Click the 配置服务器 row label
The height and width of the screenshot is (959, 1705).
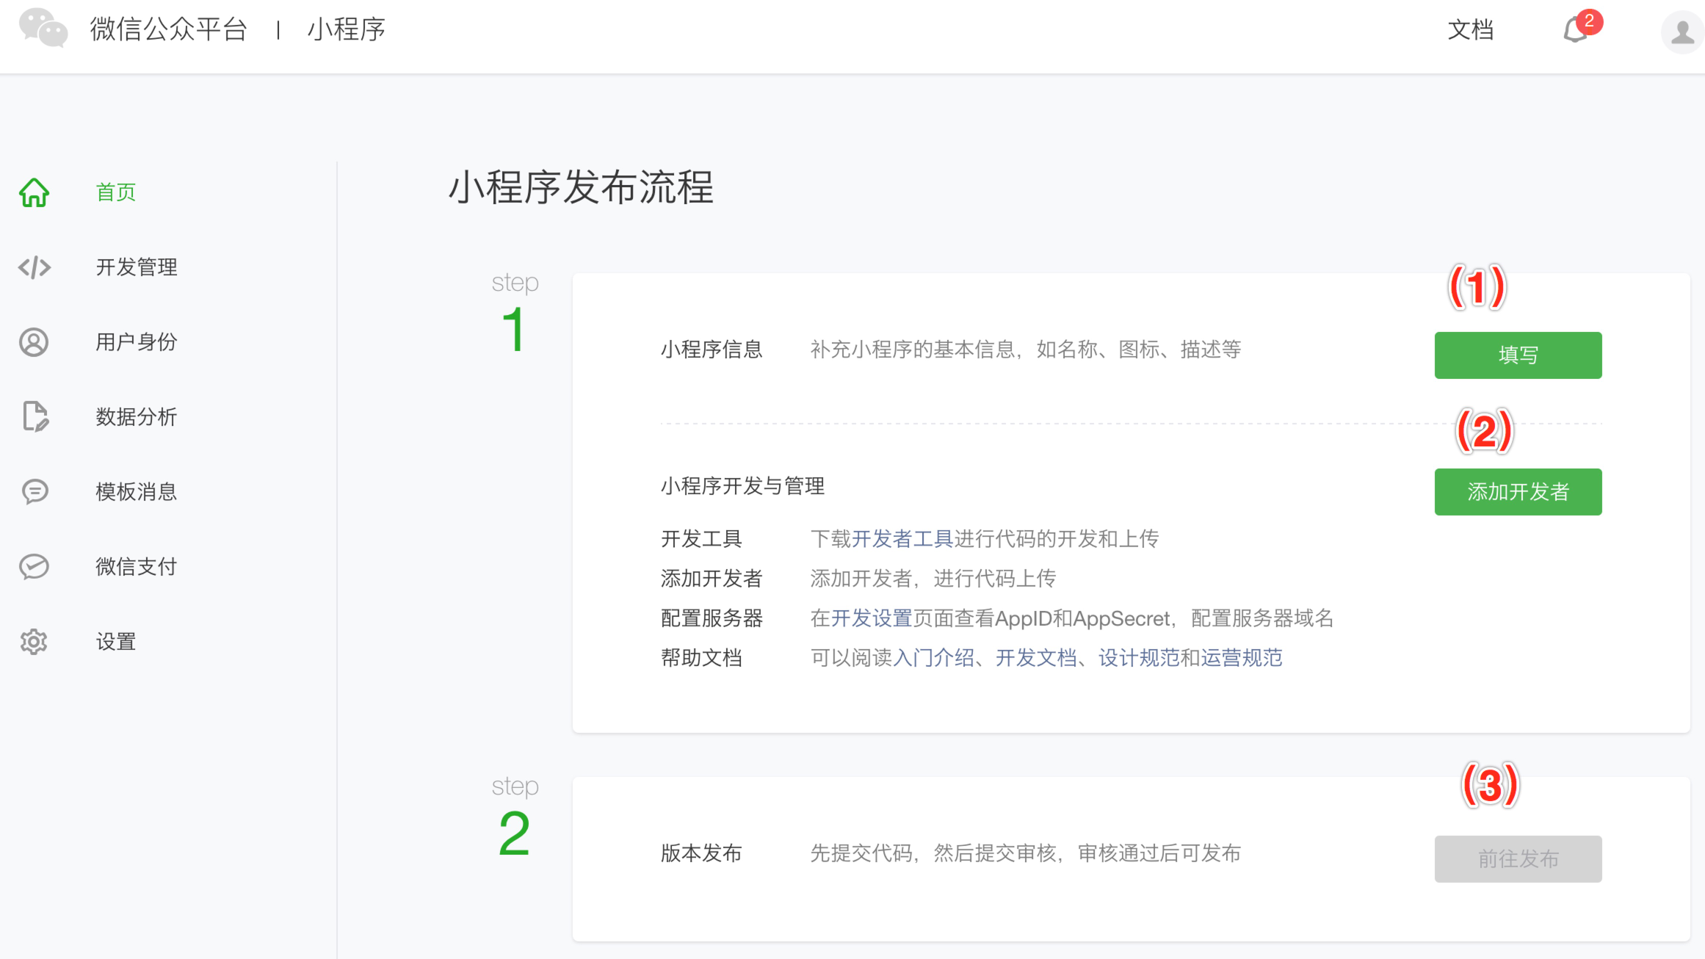click(712, 618)
